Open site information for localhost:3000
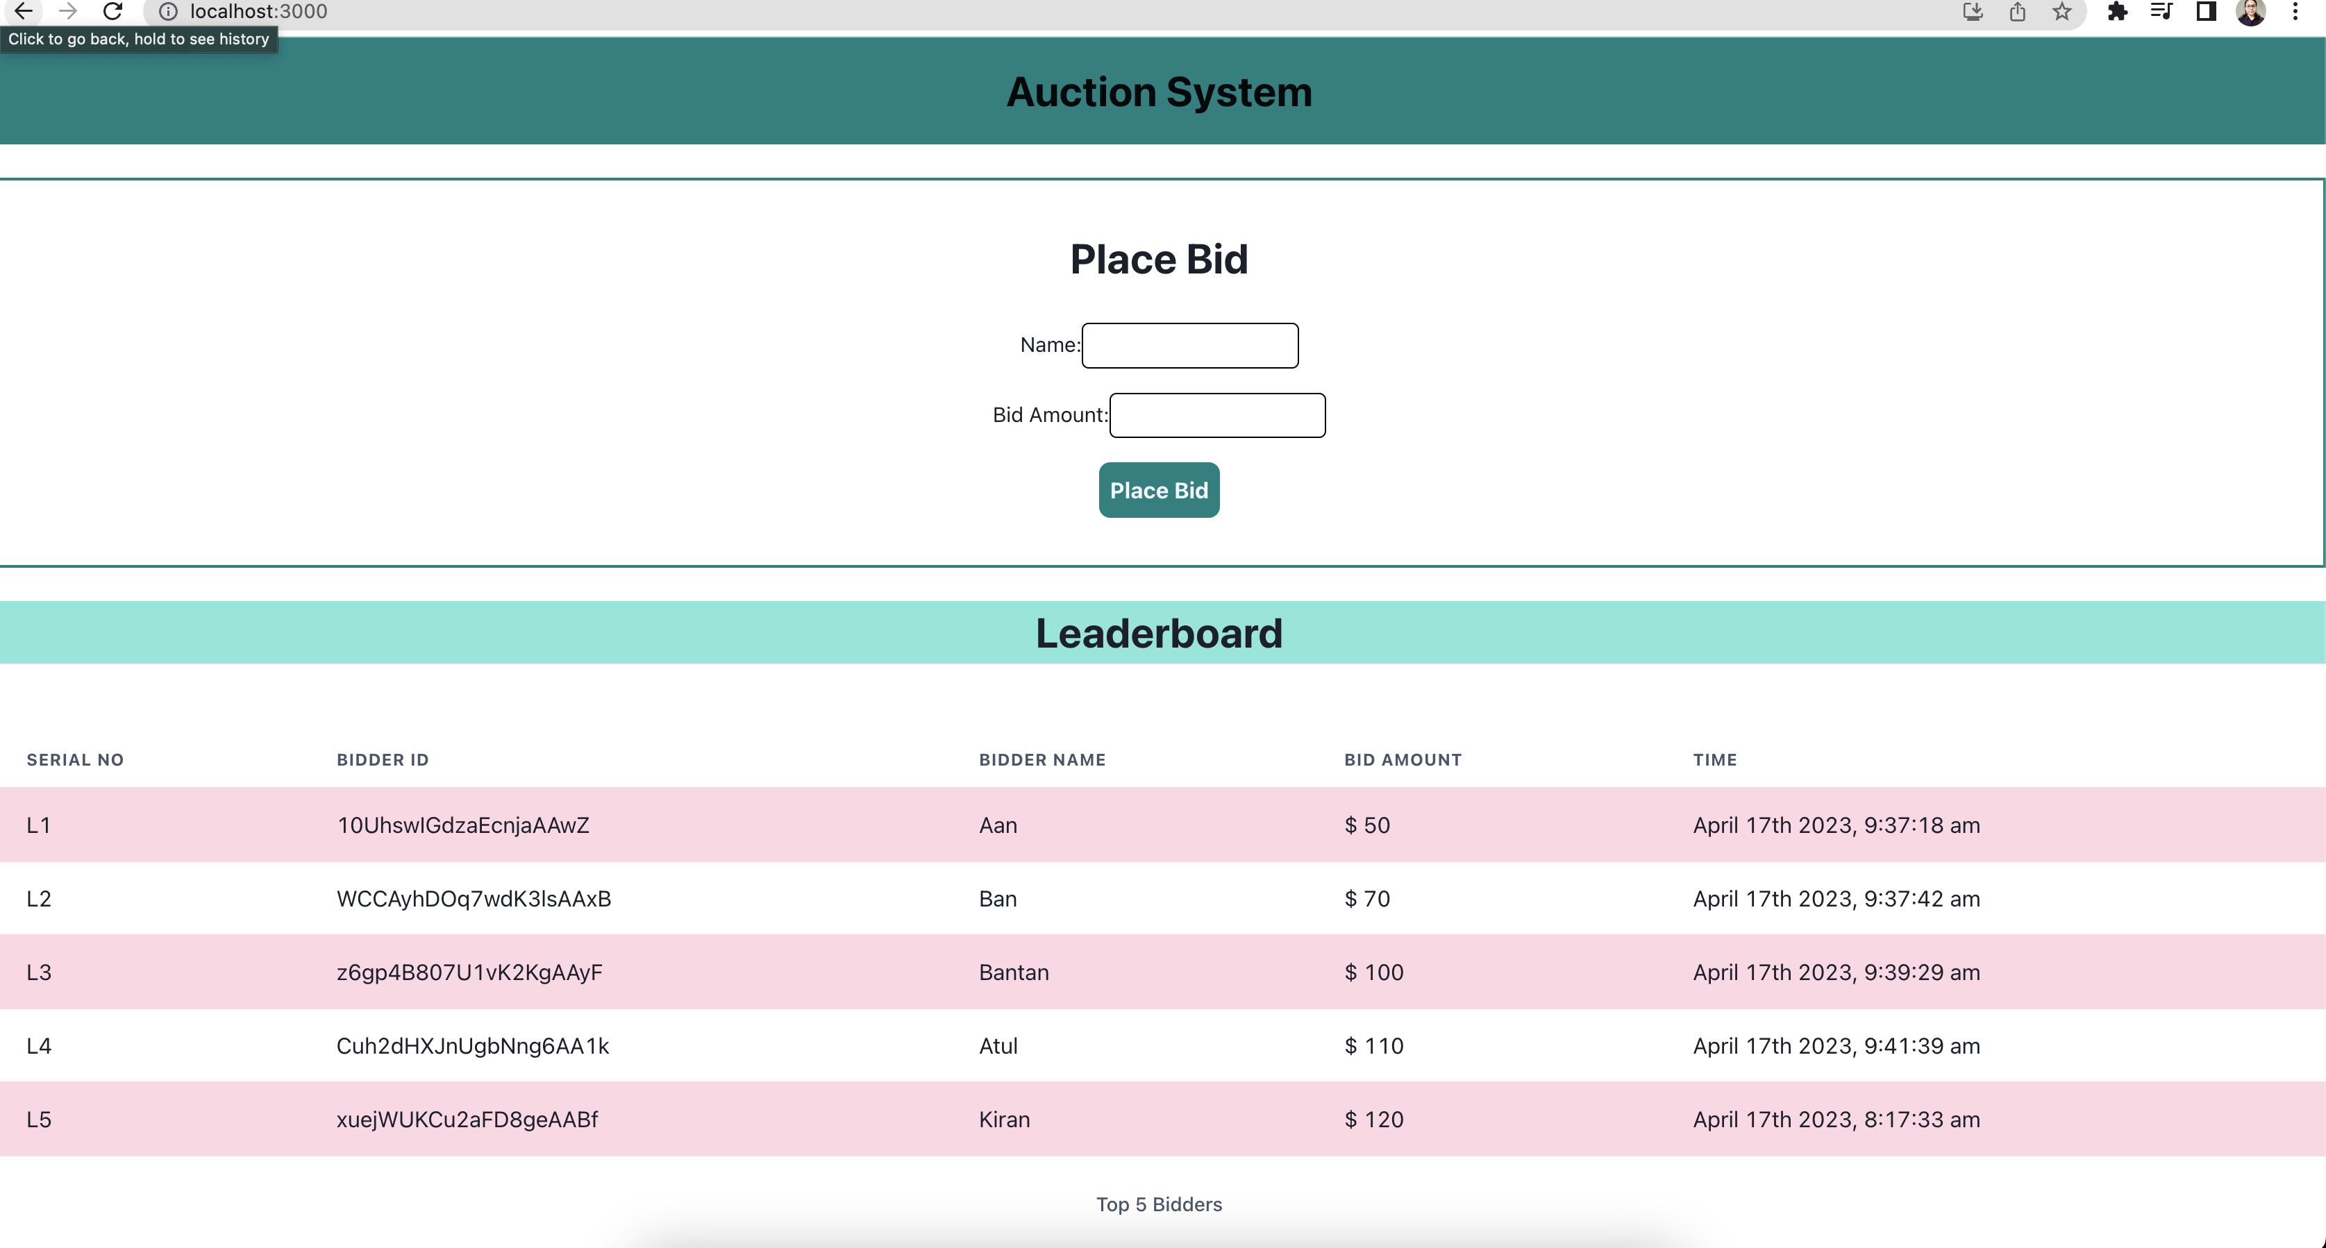The width and height of the screenshot is (2326, 1248). click(x=167, y=12)
